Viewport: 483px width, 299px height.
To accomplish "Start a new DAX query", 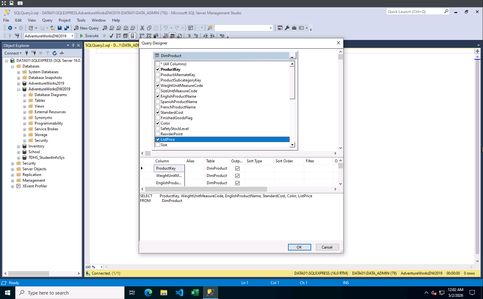I will coord(133,28).
